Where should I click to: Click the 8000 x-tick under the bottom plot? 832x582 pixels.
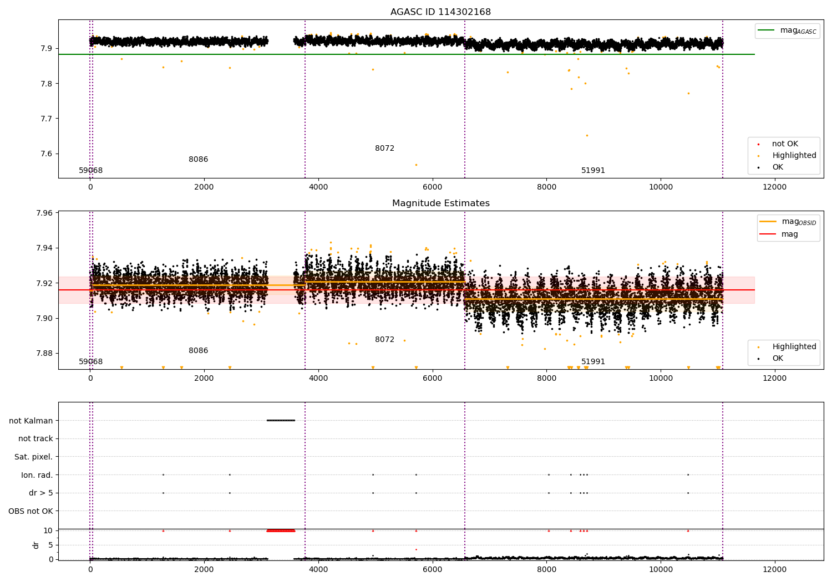pyautogui.click(x=546, y=570)
